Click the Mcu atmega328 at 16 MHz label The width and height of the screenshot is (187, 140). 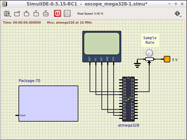click(70, 22)
